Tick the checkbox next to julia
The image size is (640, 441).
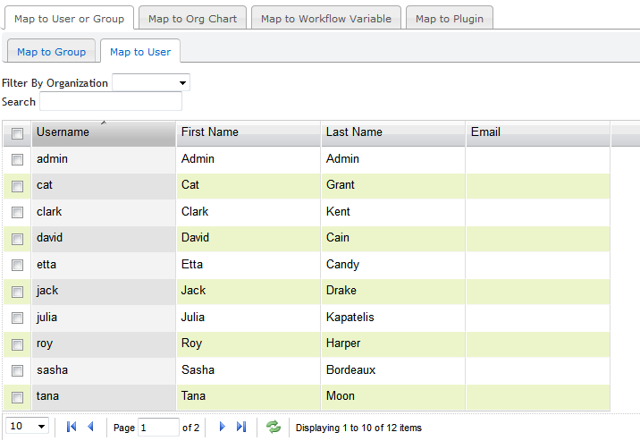click(x=17, y=318)
